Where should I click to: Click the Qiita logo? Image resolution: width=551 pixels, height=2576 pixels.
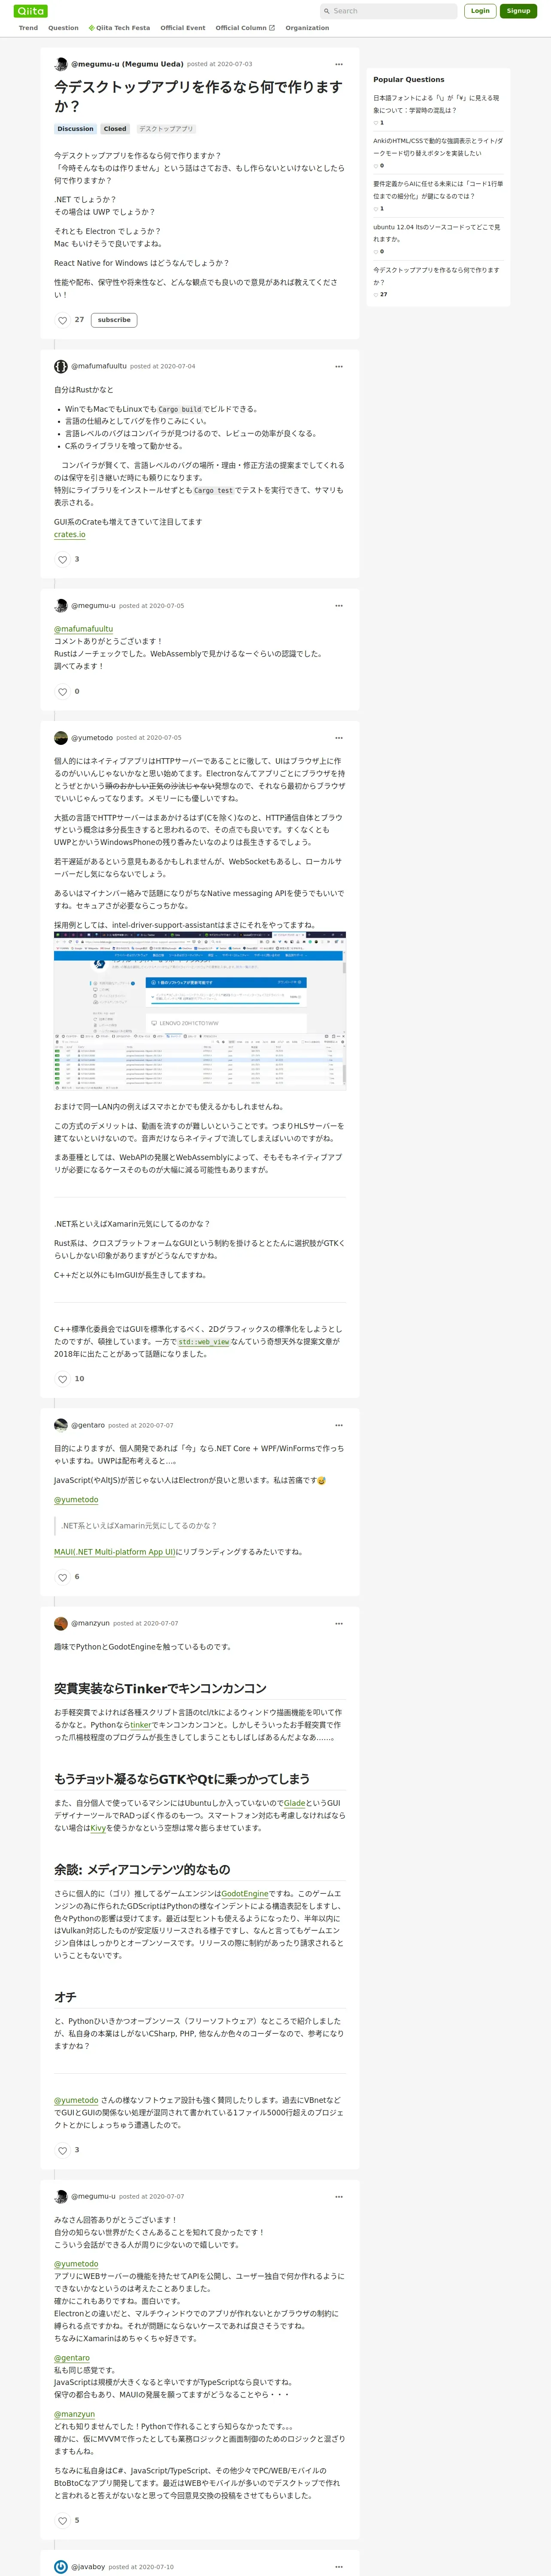[x=31, y=11]
